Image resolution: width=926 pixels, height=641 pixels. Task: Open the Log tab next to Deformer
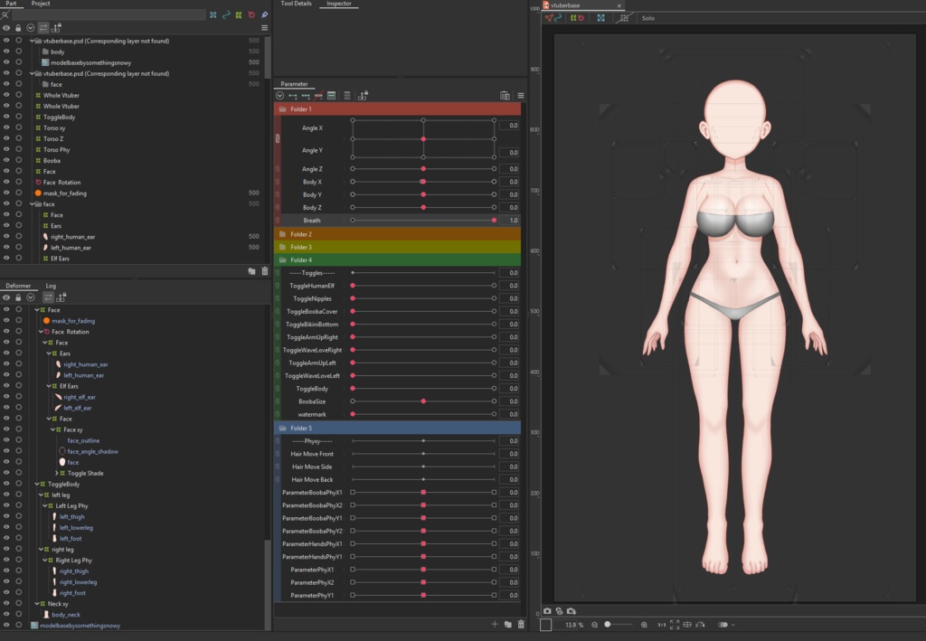tap(51, 286)
